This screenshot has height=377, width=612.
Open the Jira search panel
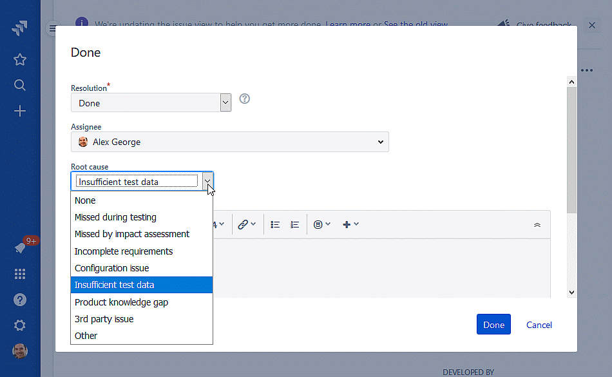[19, 84]
